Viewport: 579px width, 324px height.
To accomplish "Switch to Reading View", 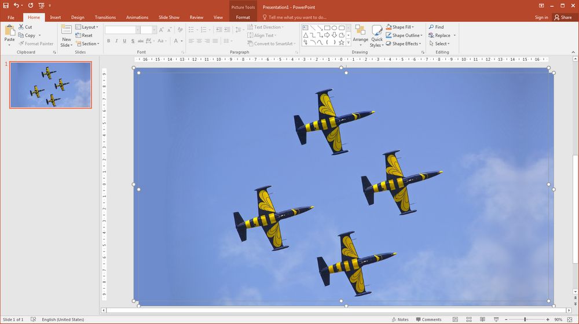I will pos(483,319).
